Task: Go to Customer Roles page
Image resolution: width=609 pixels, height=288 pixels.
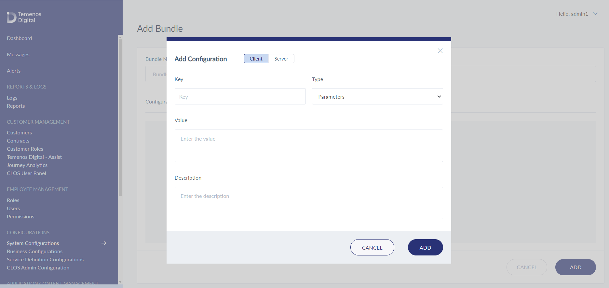Action: (x=25, y=149)
